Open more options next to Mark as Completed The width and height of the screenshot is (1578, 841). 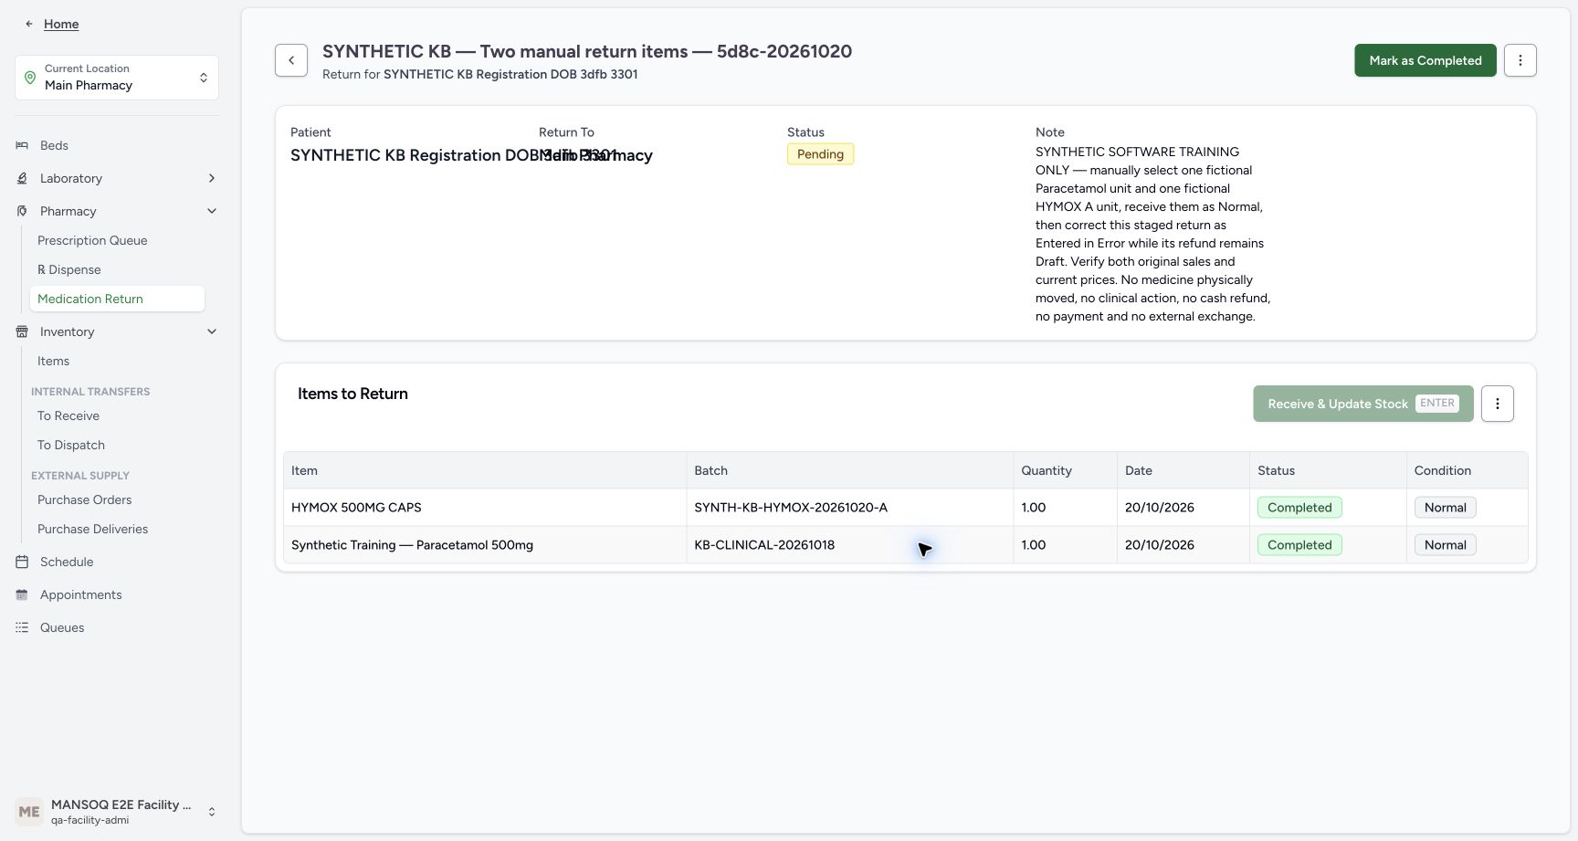pos(1520,60)
